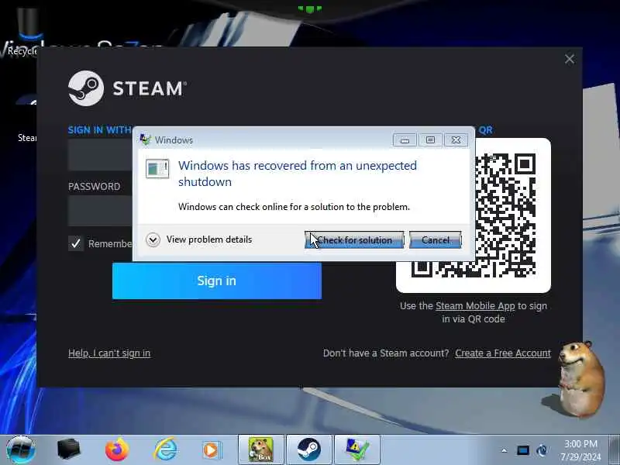The width and height of the screenshot is (620, 465).
Task: Switch to Steam in the taskbar
Action: tap(309, 449)
